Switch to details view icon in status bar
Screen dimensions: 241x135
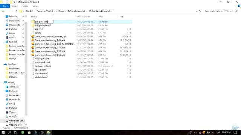coord(235,127)
